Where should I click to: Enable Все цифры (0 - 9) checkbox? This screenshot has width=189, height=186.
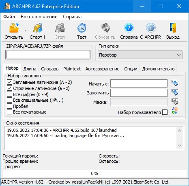click(9, 94)
